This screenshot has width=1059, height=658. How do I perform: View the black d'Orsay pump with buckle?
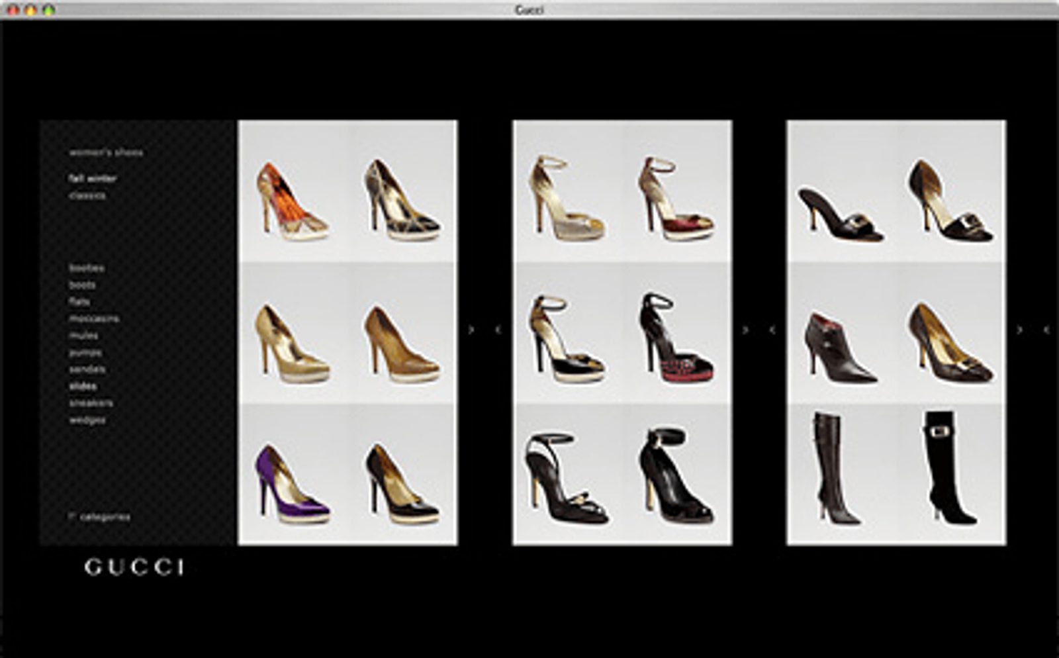(950, 201)
